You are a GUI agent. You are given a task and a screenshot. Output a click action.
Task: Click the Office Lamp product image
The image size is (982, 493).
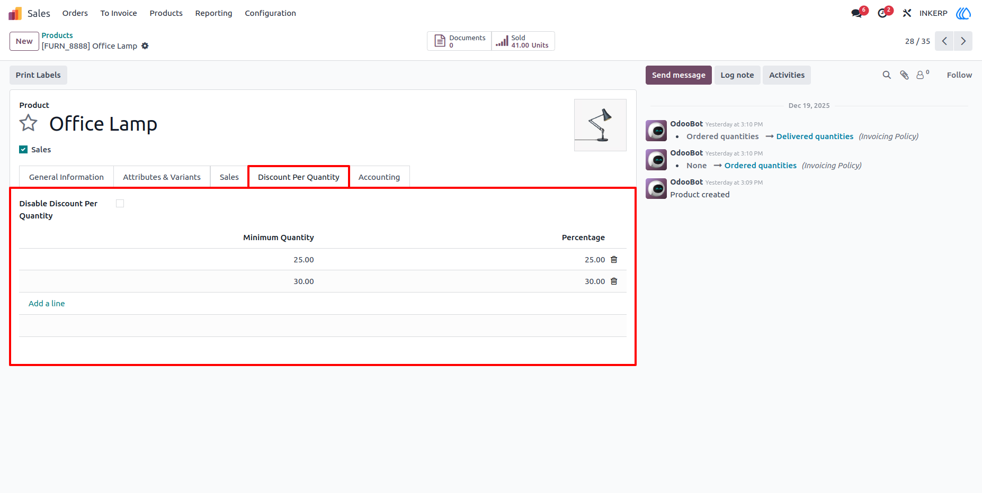600,125
